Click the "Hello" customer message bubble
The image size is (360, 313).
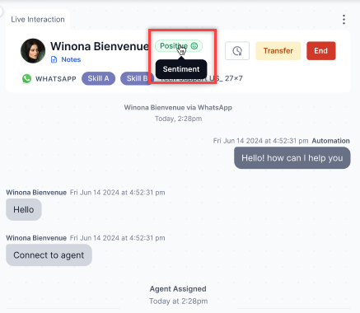24,209
